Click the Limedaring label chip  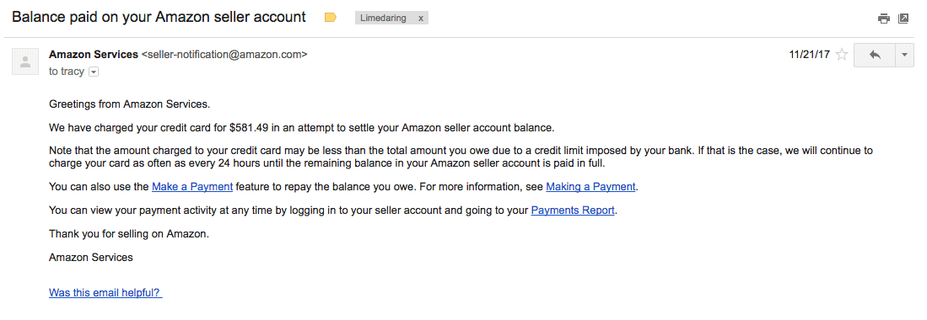[383, 19]
